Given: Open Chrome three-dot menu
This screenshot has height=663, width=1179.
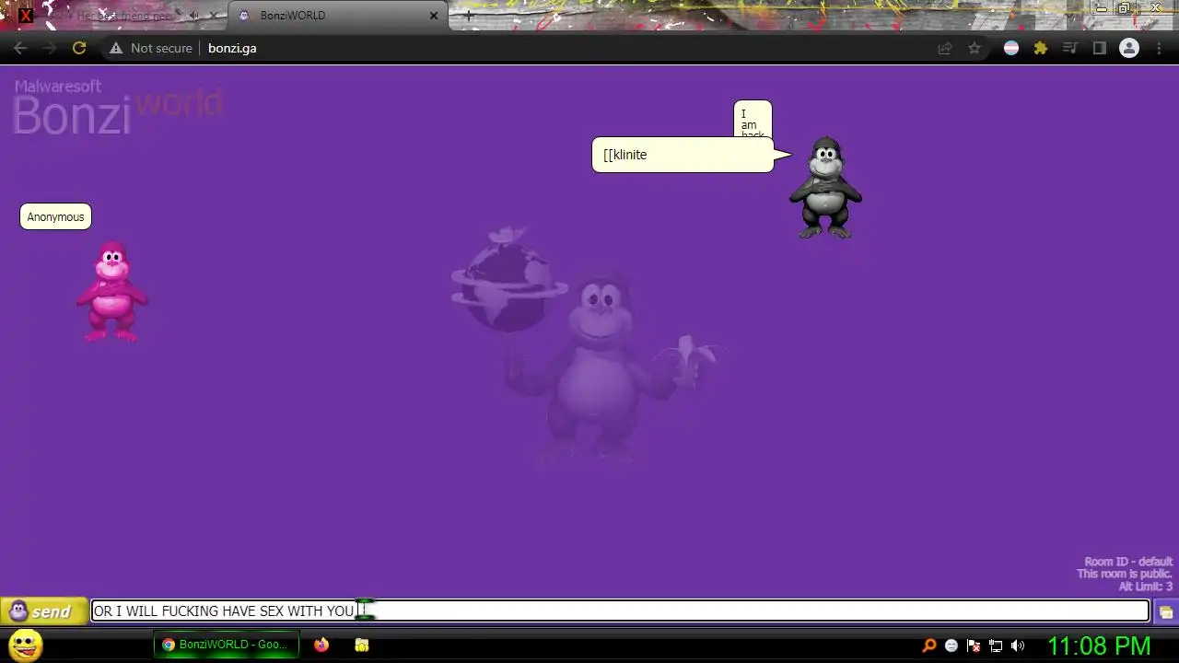Looking at the screenshot, I should 1159,48.
